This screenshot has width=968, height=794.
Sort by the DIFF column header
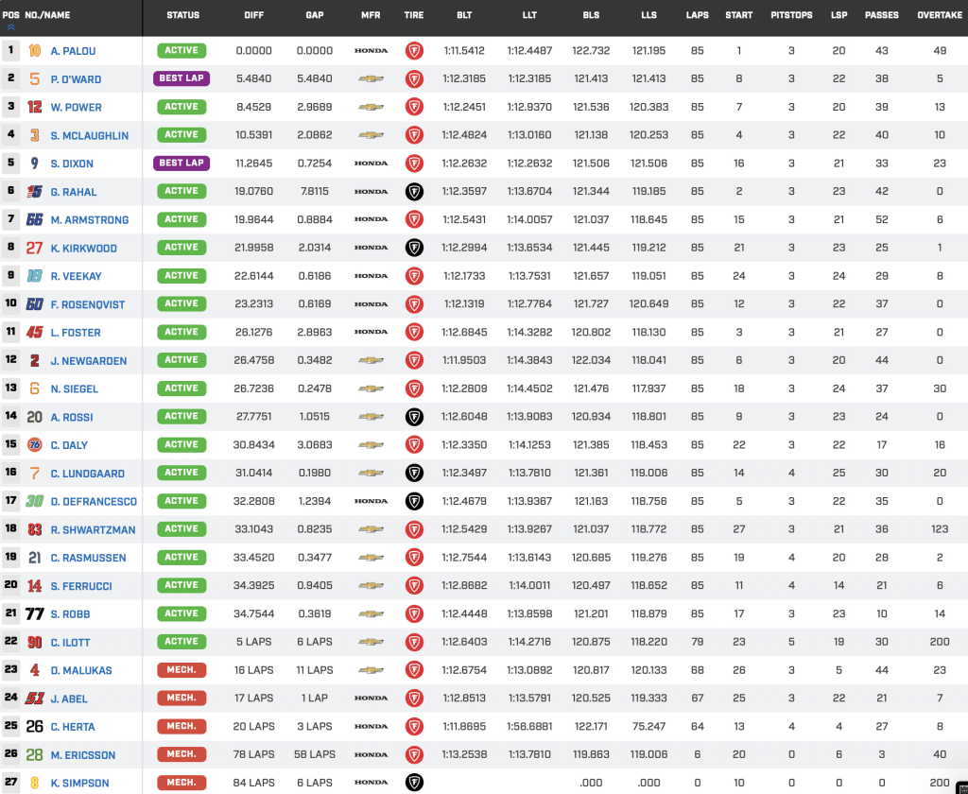tap(253, 15)
